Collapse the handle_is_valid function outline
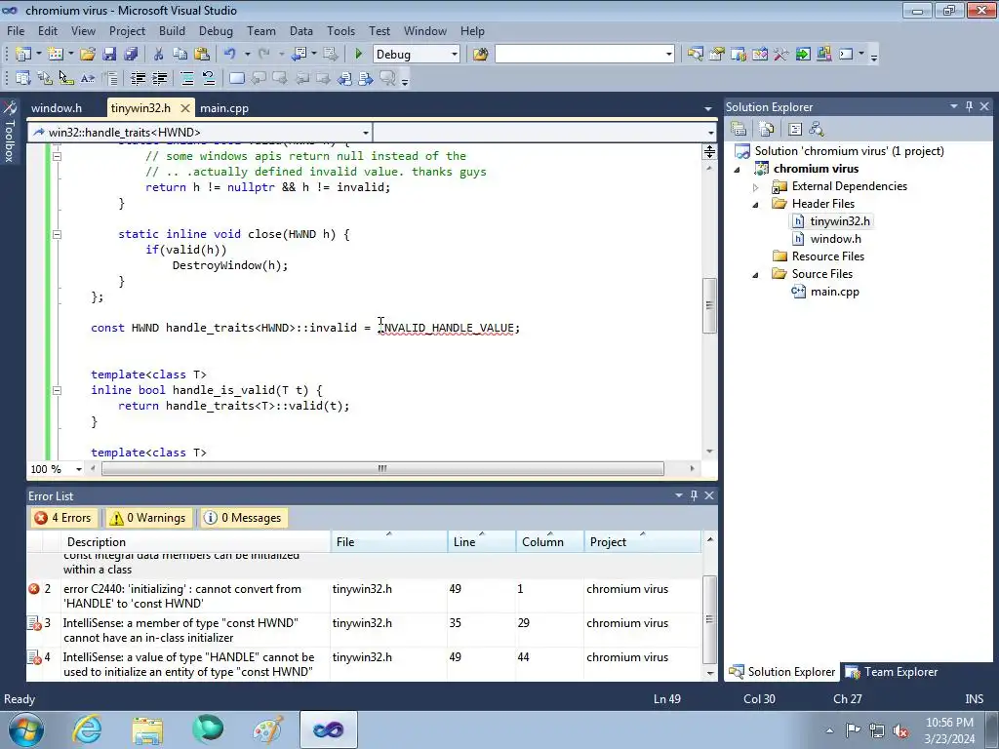The width and height of the screenshot is (999, 749). pyautogui.click(x=57, y=390)
